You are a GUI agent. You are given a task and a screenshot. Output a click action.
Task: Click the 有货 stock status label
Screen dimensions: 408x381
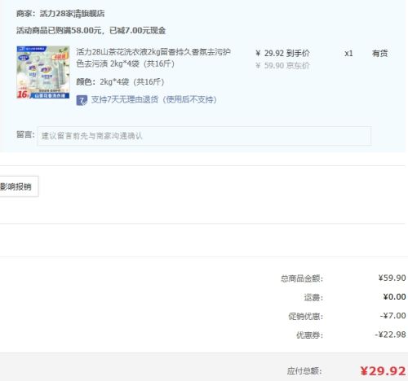(x=379, y=54)
